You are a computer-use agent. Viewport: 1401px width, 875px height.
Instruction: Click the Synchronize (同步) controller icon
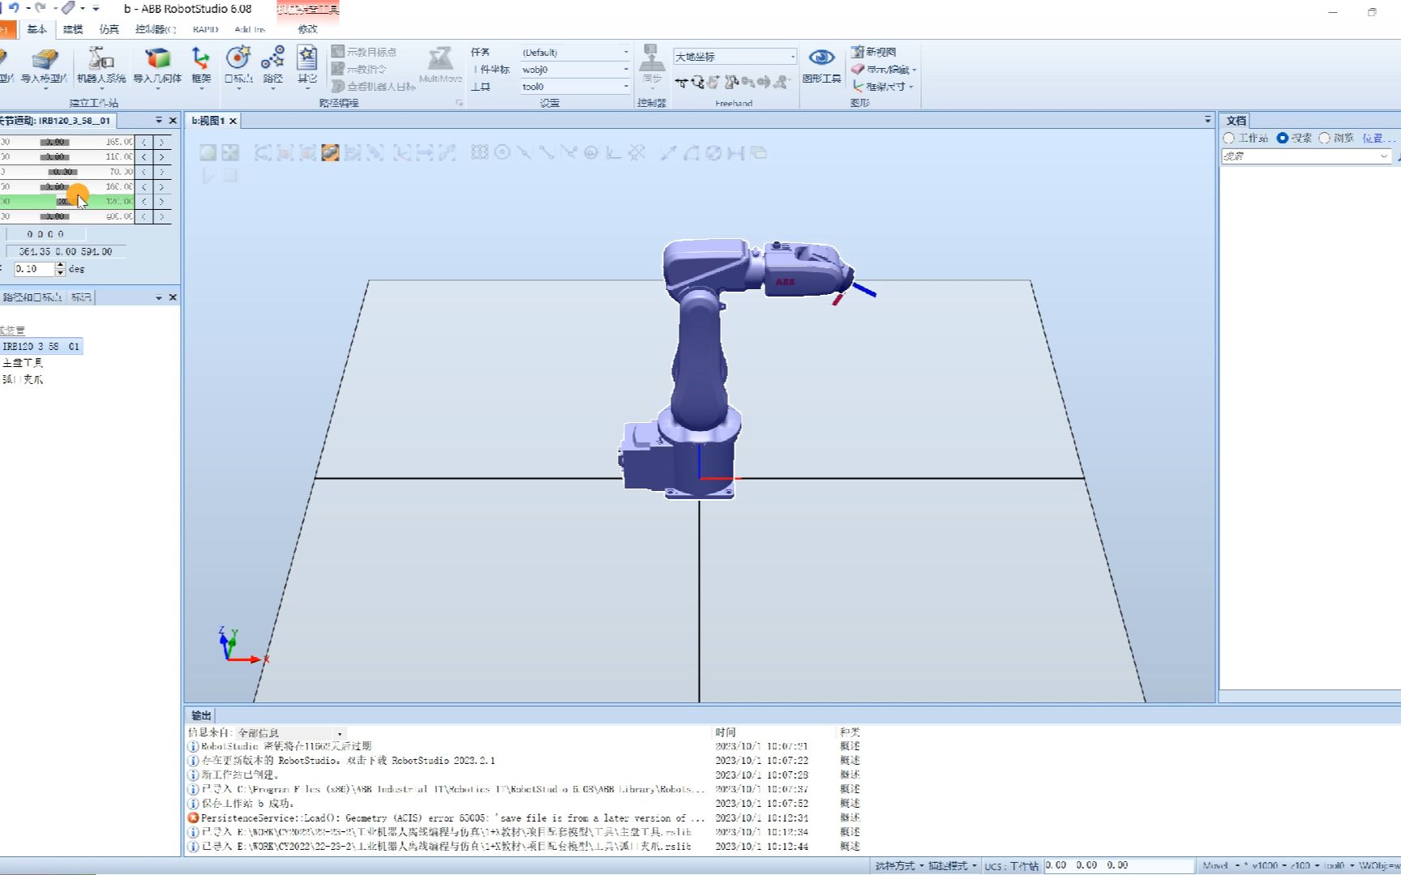(x=651, y=59)
